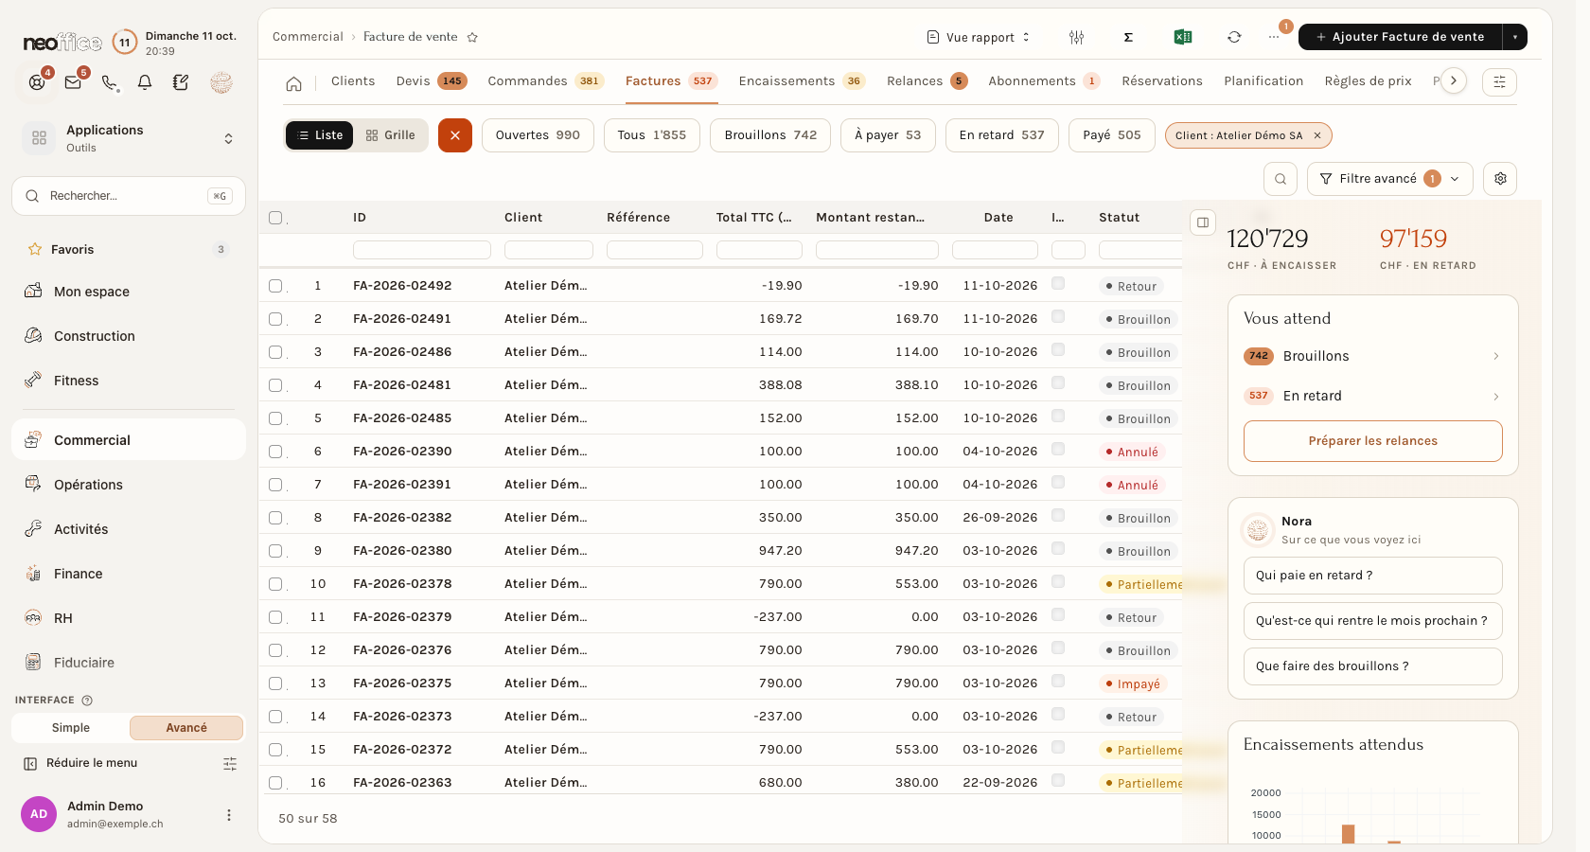Open Admin Demo options menu
Viewport: 1590px width, 852px height.
(x=228, y=815)
